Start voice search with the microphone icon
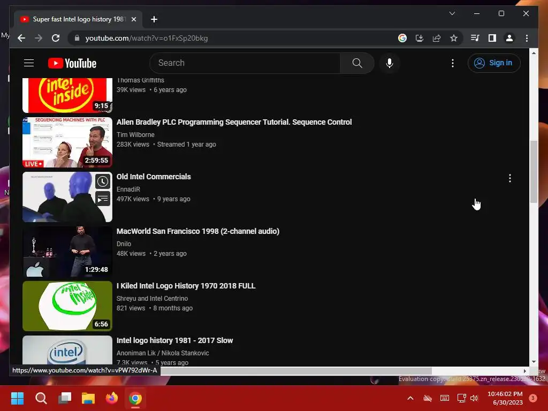The image size is (548, 411). [x=390, y=63]
